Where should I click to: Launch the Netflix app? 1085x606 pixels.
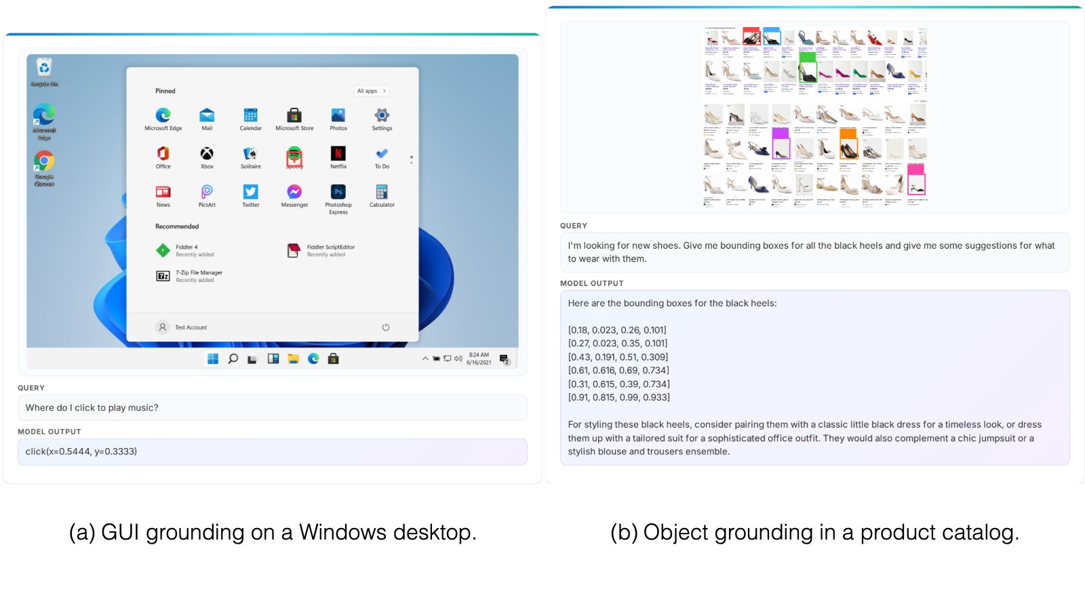338,157
